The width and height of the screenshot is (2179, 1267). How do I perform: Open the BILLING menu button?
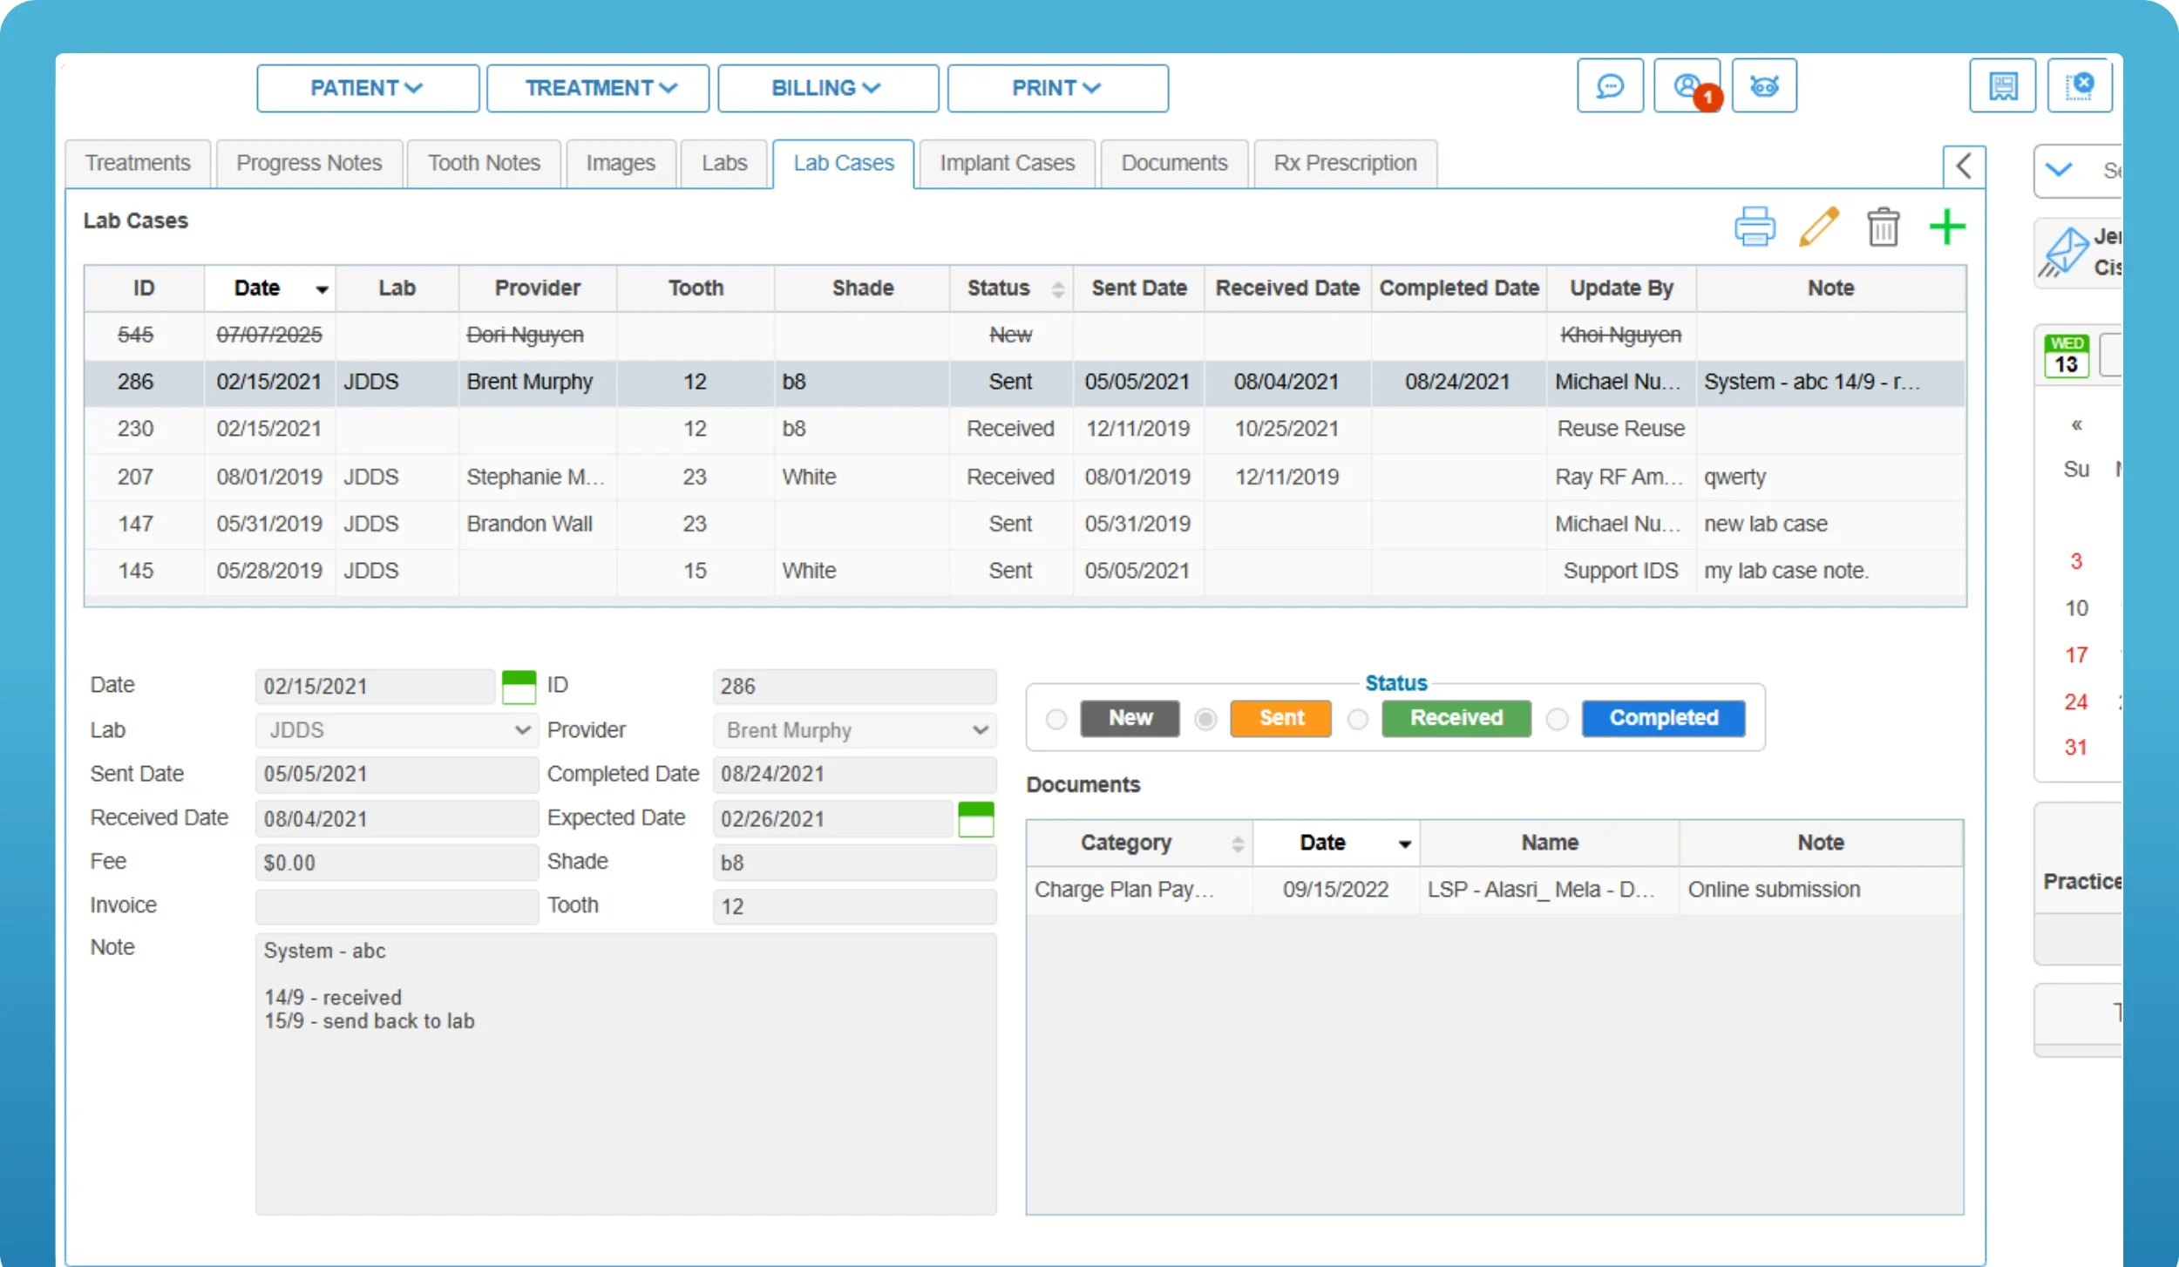tap(826, 88)
